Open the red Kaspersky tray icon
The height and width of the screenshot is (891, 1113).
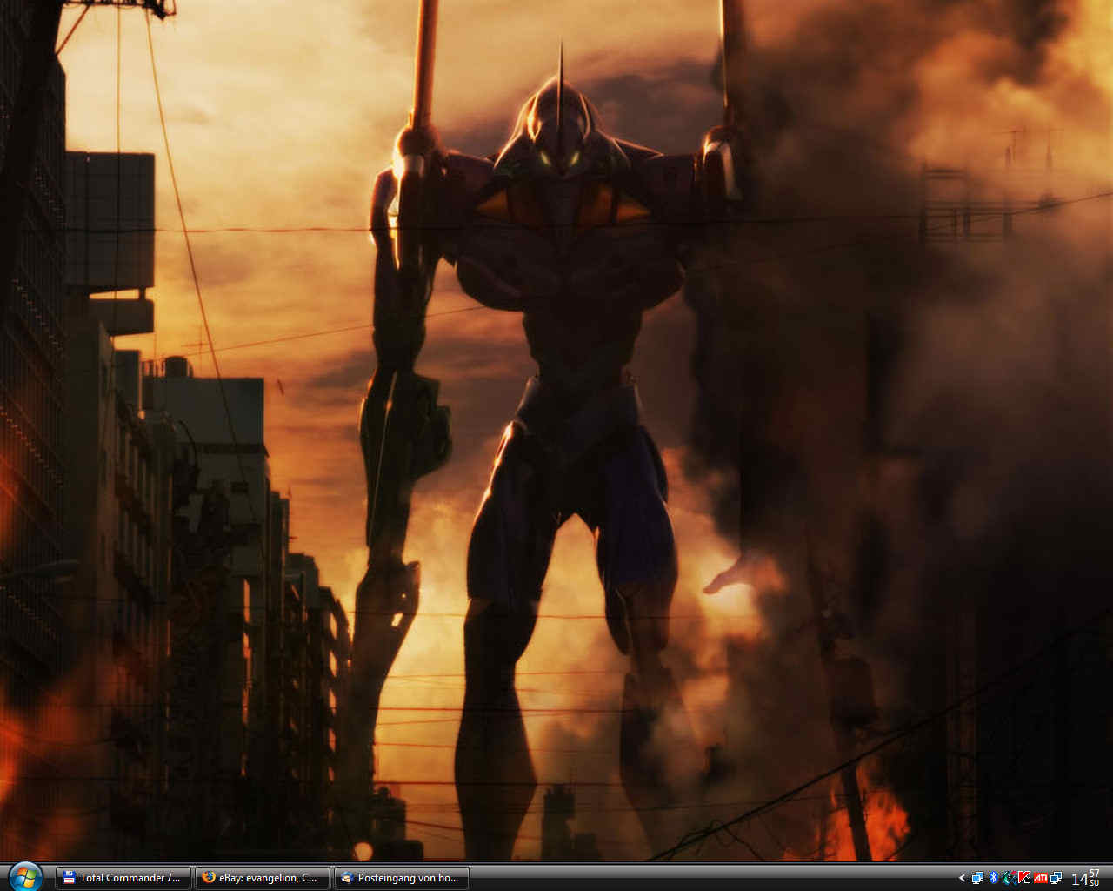click(x=1024, y=878)
